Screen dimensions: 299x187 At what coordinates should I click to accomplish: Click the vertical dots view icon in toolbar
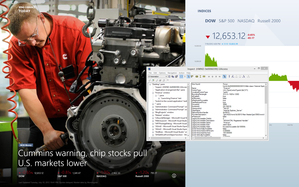(x=229, y=77)
